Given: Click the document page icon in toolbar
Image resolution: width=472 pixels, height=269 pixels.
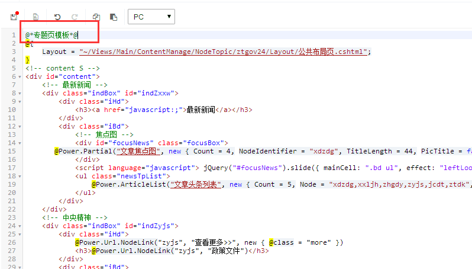Looking at the screenshot, I should pos(36,17).
